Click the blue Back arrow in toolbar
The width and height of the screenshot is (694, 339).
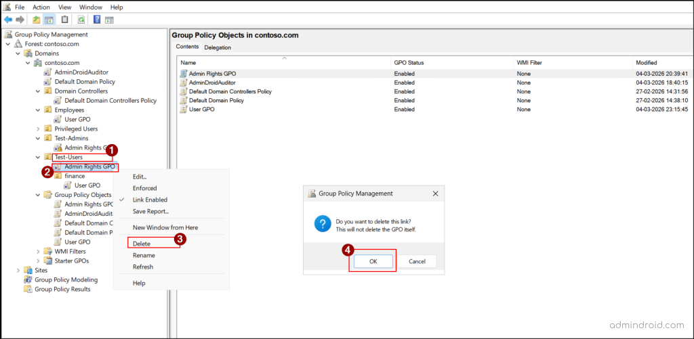point(8,20)
